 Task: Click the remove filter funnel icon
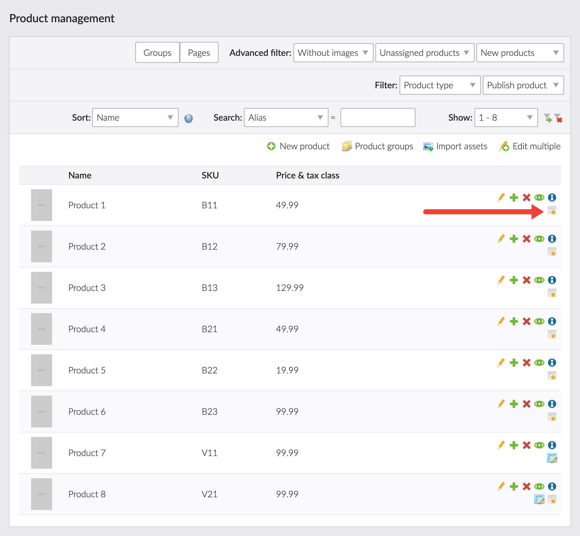click(558, 118)
